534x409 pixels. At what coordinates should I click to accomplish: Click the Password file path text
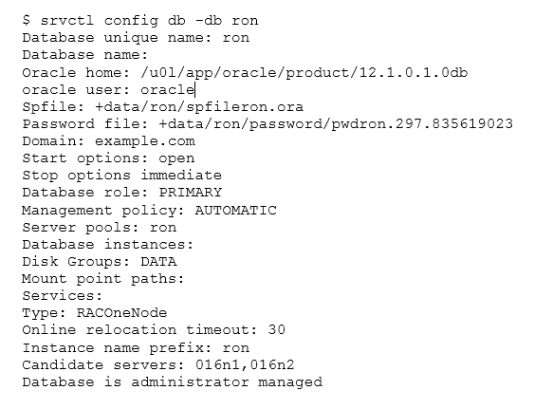coord(336,123)
